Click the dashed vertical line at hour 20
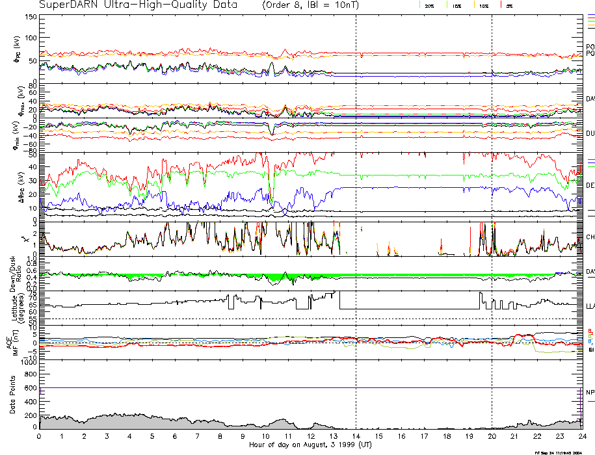The width and height of the screenshot is (595, 455). (492, 195)
